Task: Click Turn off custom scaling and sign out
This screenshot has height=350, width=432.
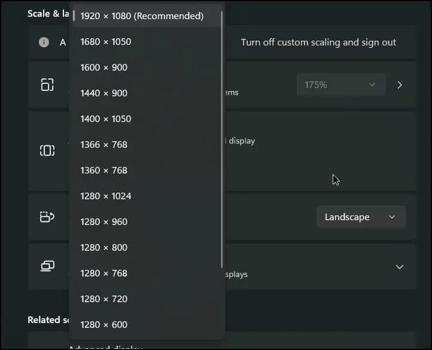Action: click(x=318, y=42)
